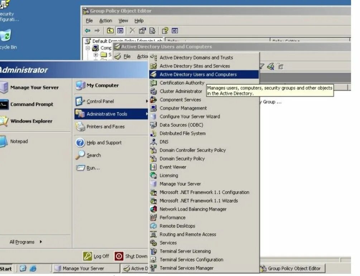Click Filter funnel icon in Active Directory toolbar

coord(262,66)
